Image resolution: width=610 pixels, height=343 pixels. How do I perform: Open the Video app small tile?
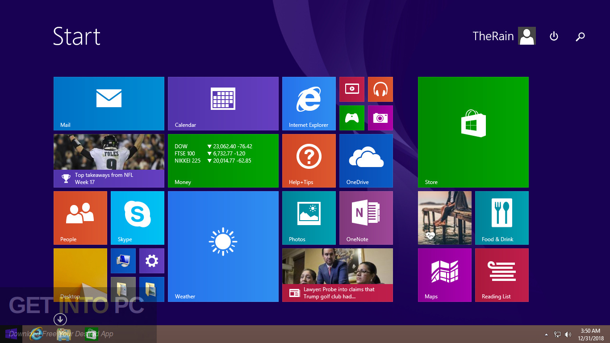point(352,89)
